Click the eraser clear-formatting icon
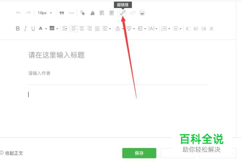This screenshot has height=165, width=241. coord(83,13)
